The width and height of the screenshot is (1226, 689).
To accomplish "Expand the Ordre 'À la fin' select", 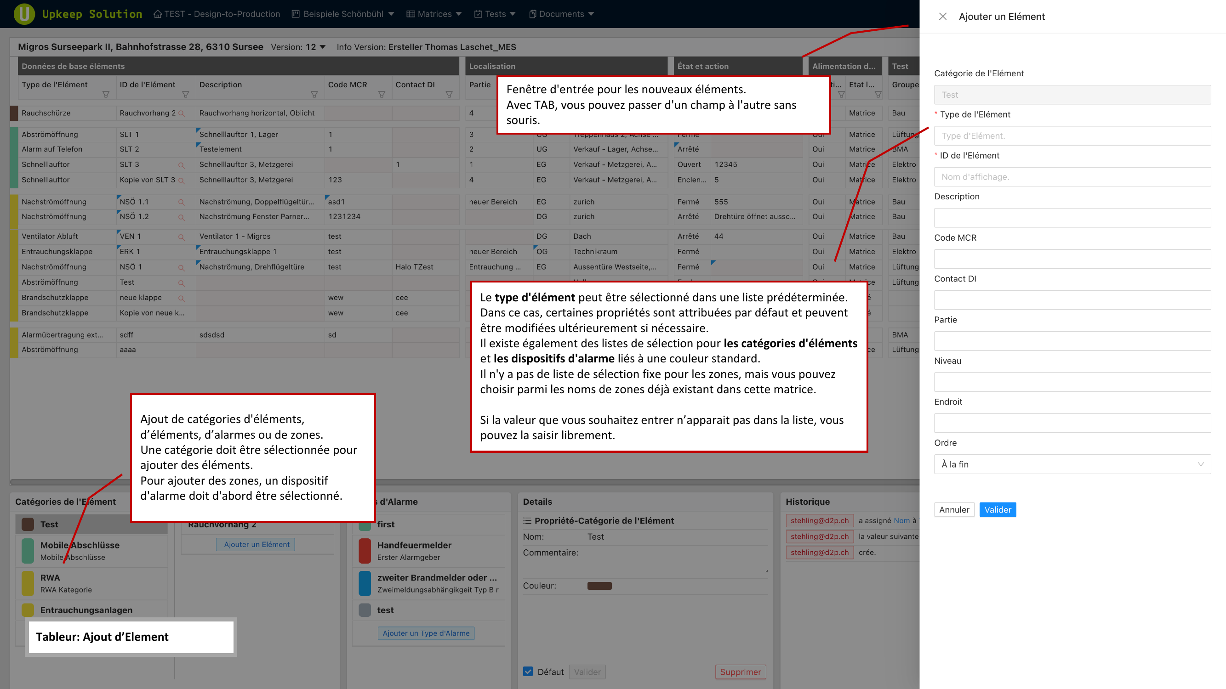I will coord(1072,464).
